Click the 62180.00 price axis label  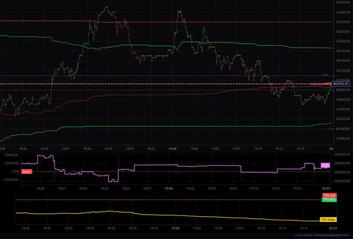coord(343,41)
